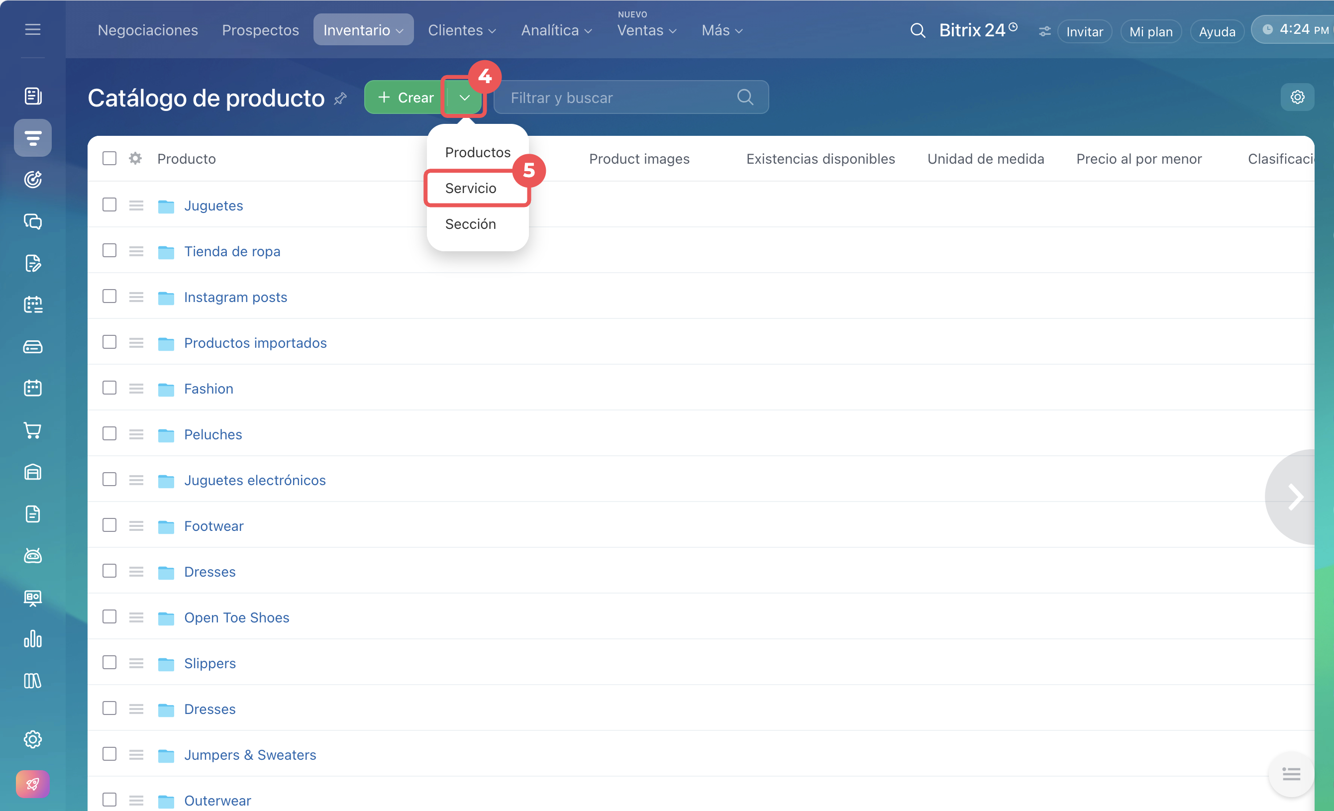Open the sidebar settings gear icon
Viewport: 1334px width, 811px height.
32,739
